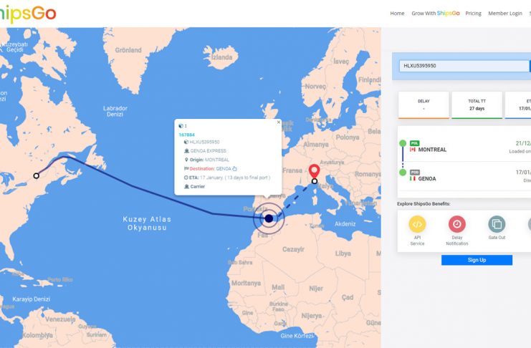Click the MONTREAL port name

click(x=432, y=150)
